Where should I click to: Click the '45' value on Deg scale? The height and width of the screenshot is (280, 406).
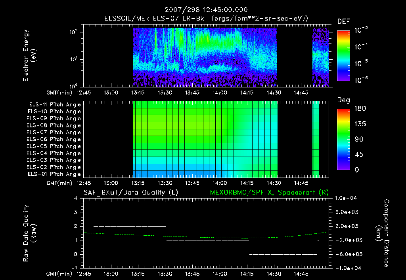point(359,155)
